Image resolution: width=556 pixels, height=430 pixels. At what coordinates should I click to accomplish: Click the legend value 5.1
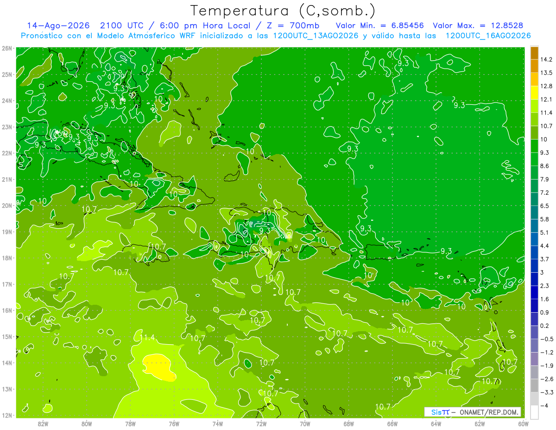(545, 232)
